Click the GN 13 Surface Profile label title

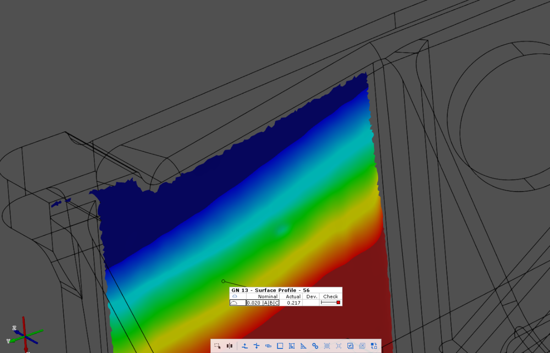pos(270,290)
